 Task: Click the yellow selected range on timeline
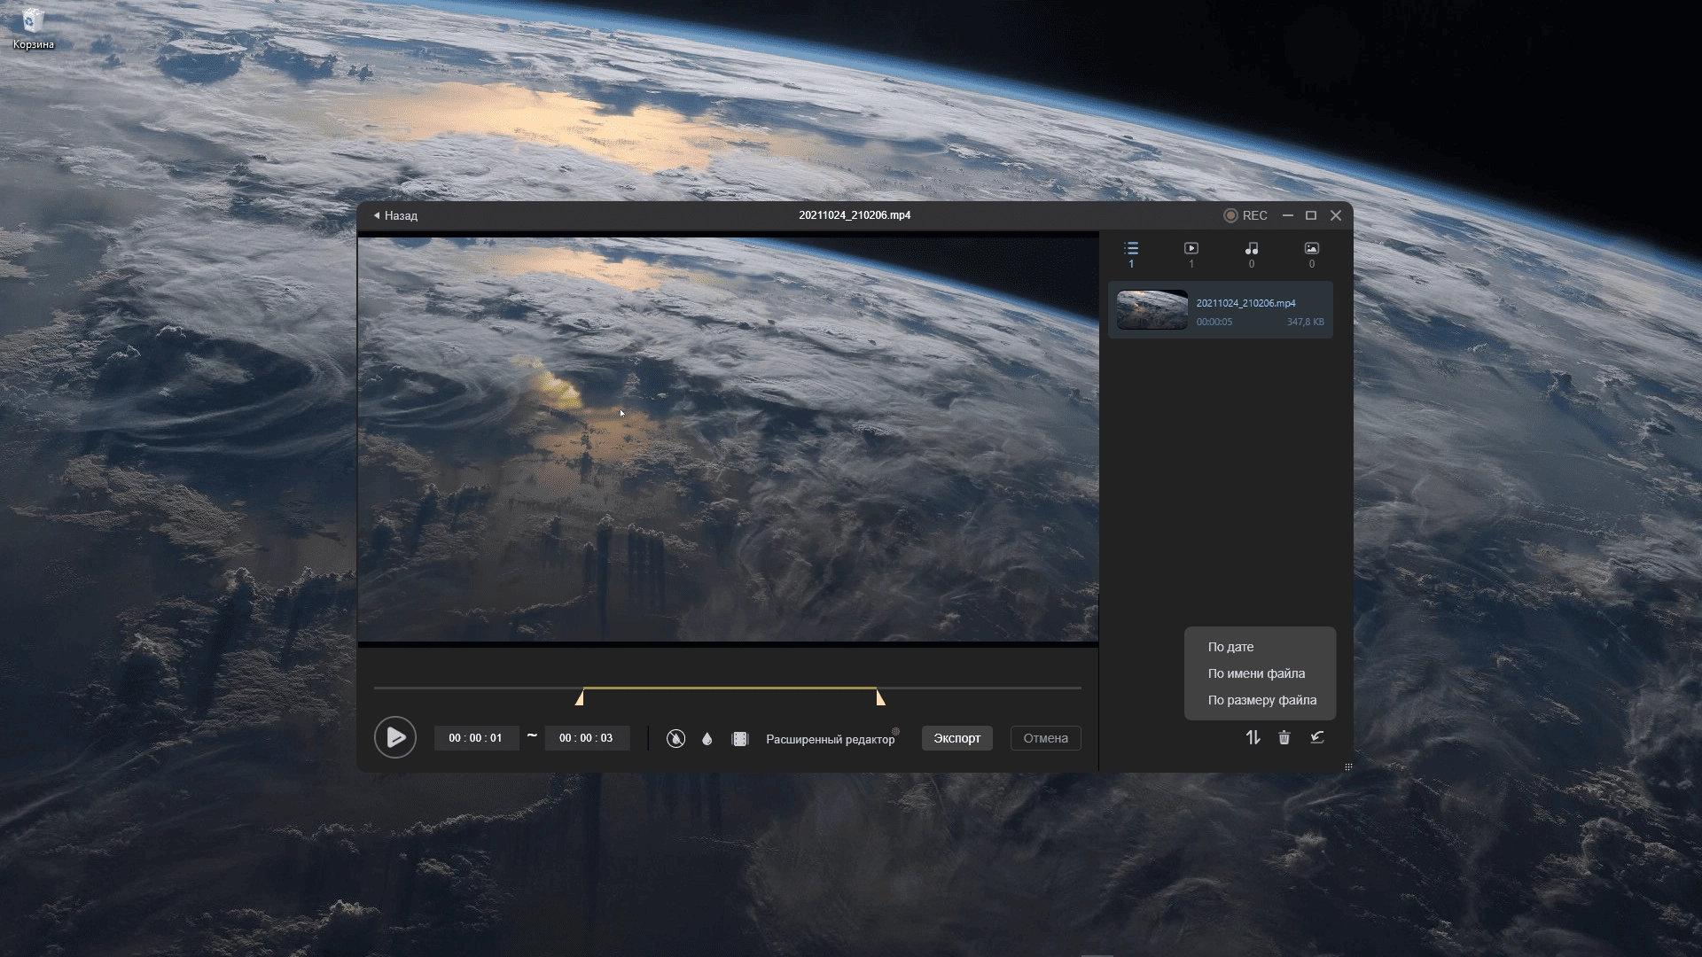pyautogui.click(x=730, y=688)
